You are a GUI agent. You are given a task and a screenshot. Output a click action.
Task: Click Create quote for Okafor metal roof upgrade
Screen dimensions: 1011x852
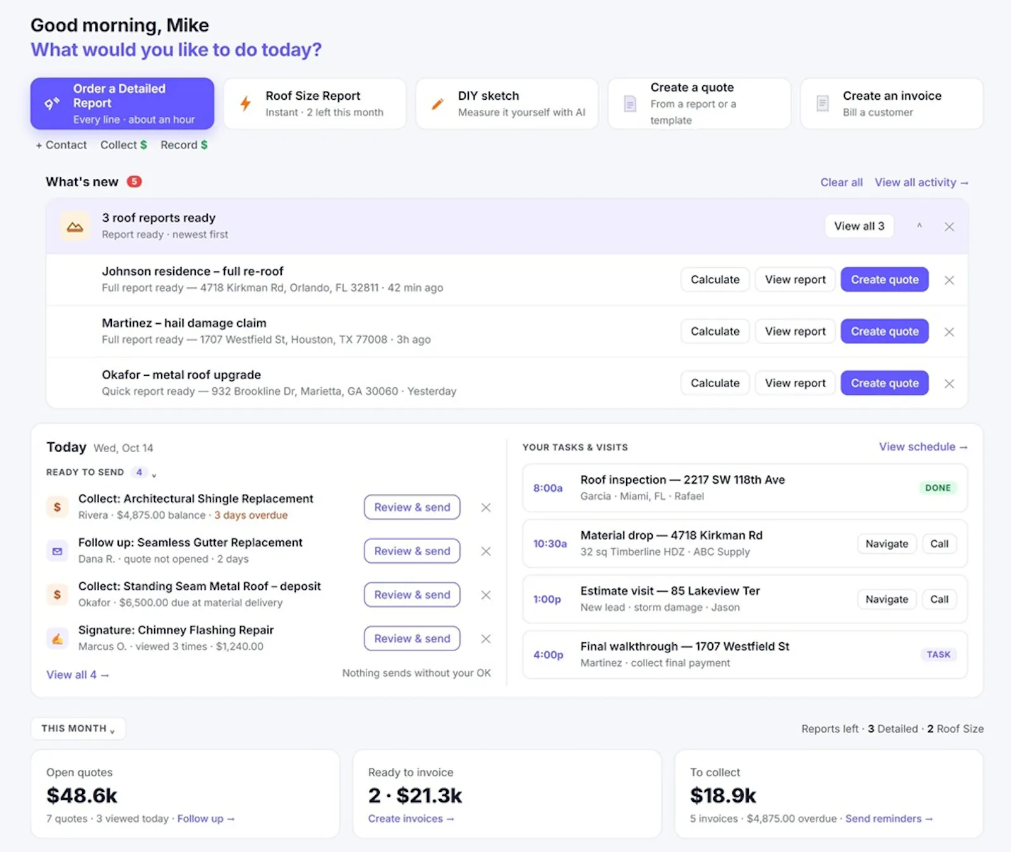(x=885, y=383)
